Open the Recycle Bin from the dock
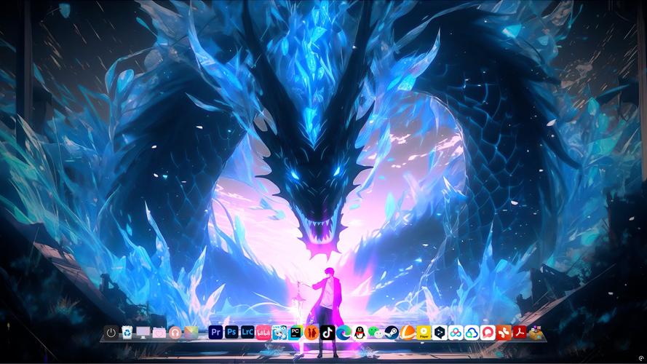Viewport: 647px width, 364px height. pyautogui.click(x=127, y=332)
